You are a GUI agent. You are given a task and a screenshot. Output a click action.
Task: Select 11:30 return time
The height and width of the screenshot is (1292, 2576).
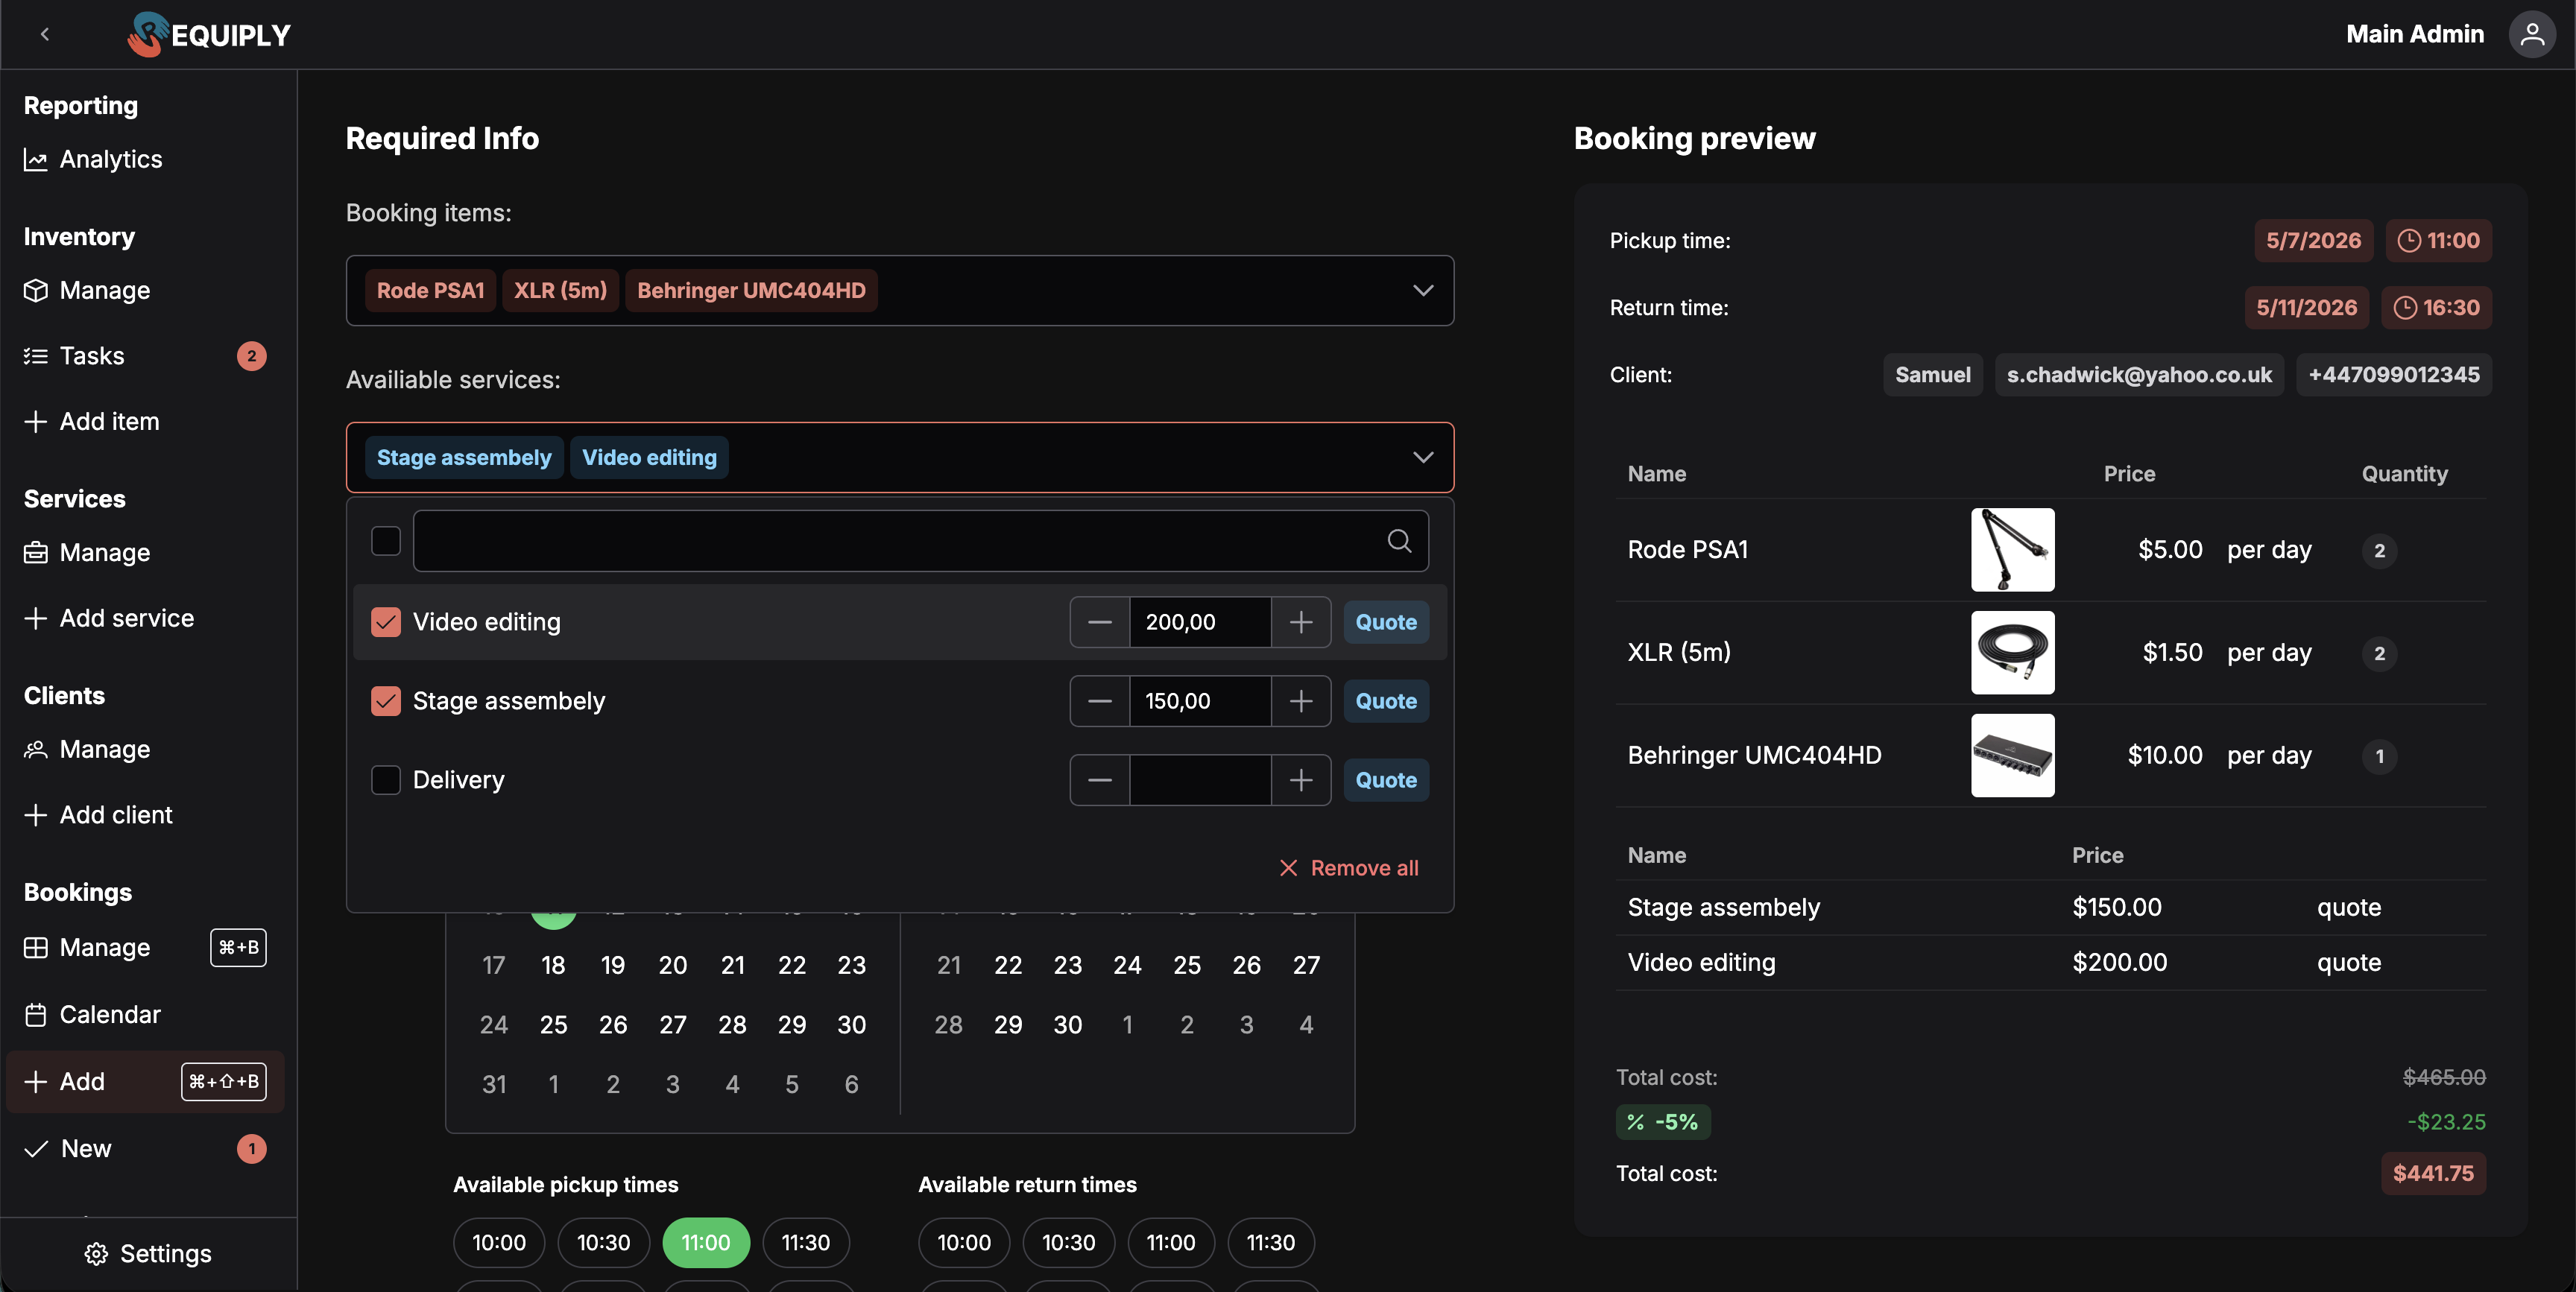click(1270, 1242)
